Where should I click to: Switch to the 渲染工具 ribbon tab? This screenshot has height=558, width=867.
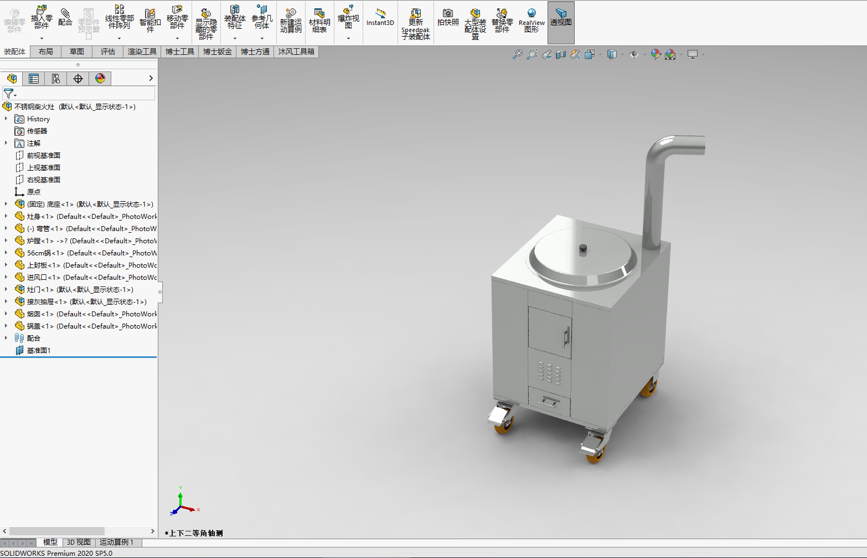[x=142, y=52]
